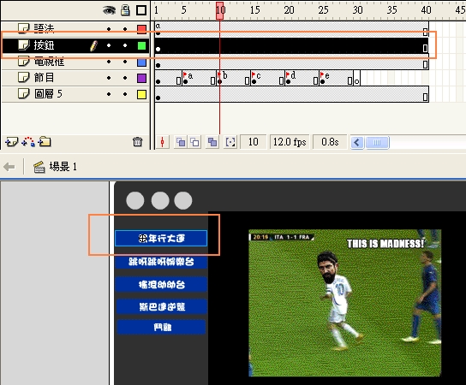The width and height of the screenshot is (466, 385).
Task: Hide the 語法 layer via its eye dot
Action: pos(109,29)
